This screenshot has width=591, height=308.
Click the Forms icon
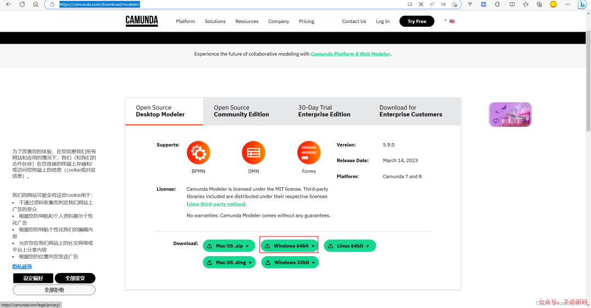pyautogui.click(x=309, y=153)
